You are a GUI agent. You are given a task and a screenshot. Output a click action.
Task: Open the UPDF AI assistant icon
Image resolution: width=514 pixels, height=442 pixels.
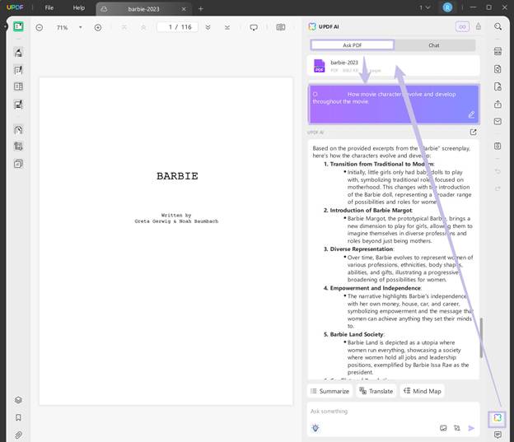click(x=498, y=418)
